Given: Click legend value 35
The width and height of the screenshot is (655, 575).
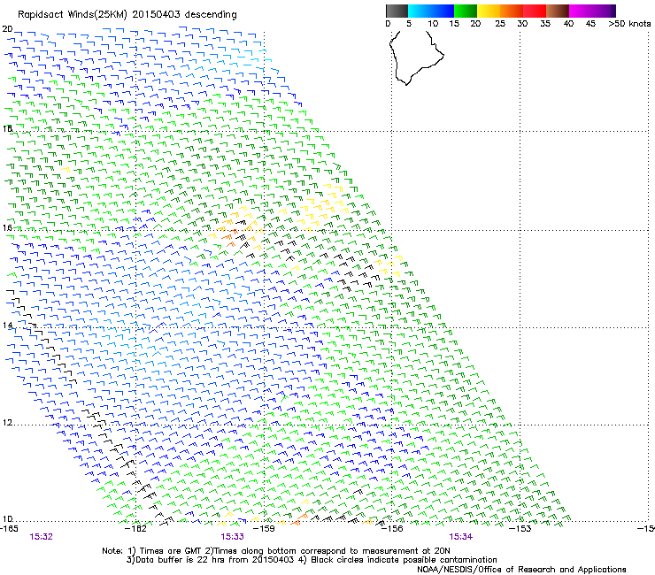Looking at the screenshot, I should 545,24.
